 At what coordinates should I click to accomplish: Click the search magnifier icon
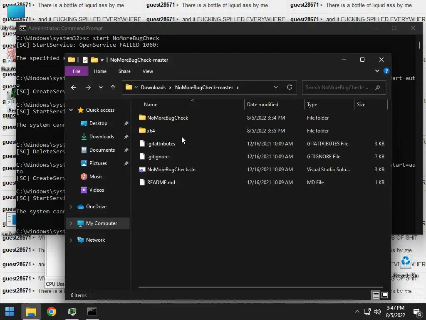click(x=377, y=87)
